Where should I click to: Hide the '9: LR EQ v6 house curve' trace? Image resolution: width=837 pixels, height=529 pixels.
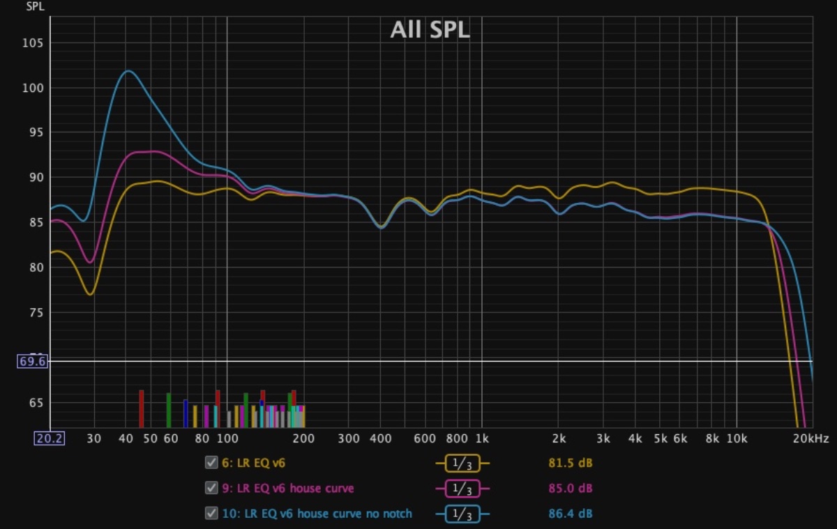click(211, 488)
